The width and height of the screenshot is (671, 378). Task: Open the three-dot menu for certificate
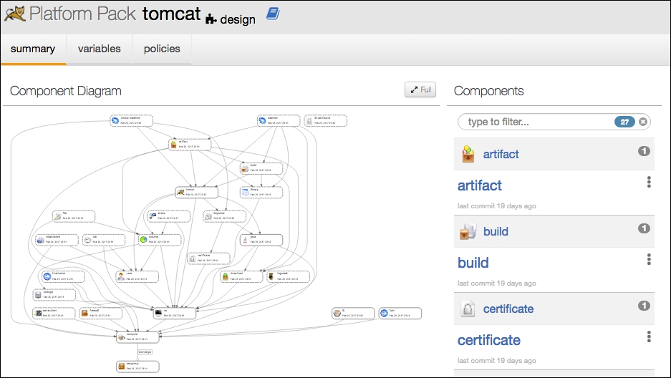649,337
